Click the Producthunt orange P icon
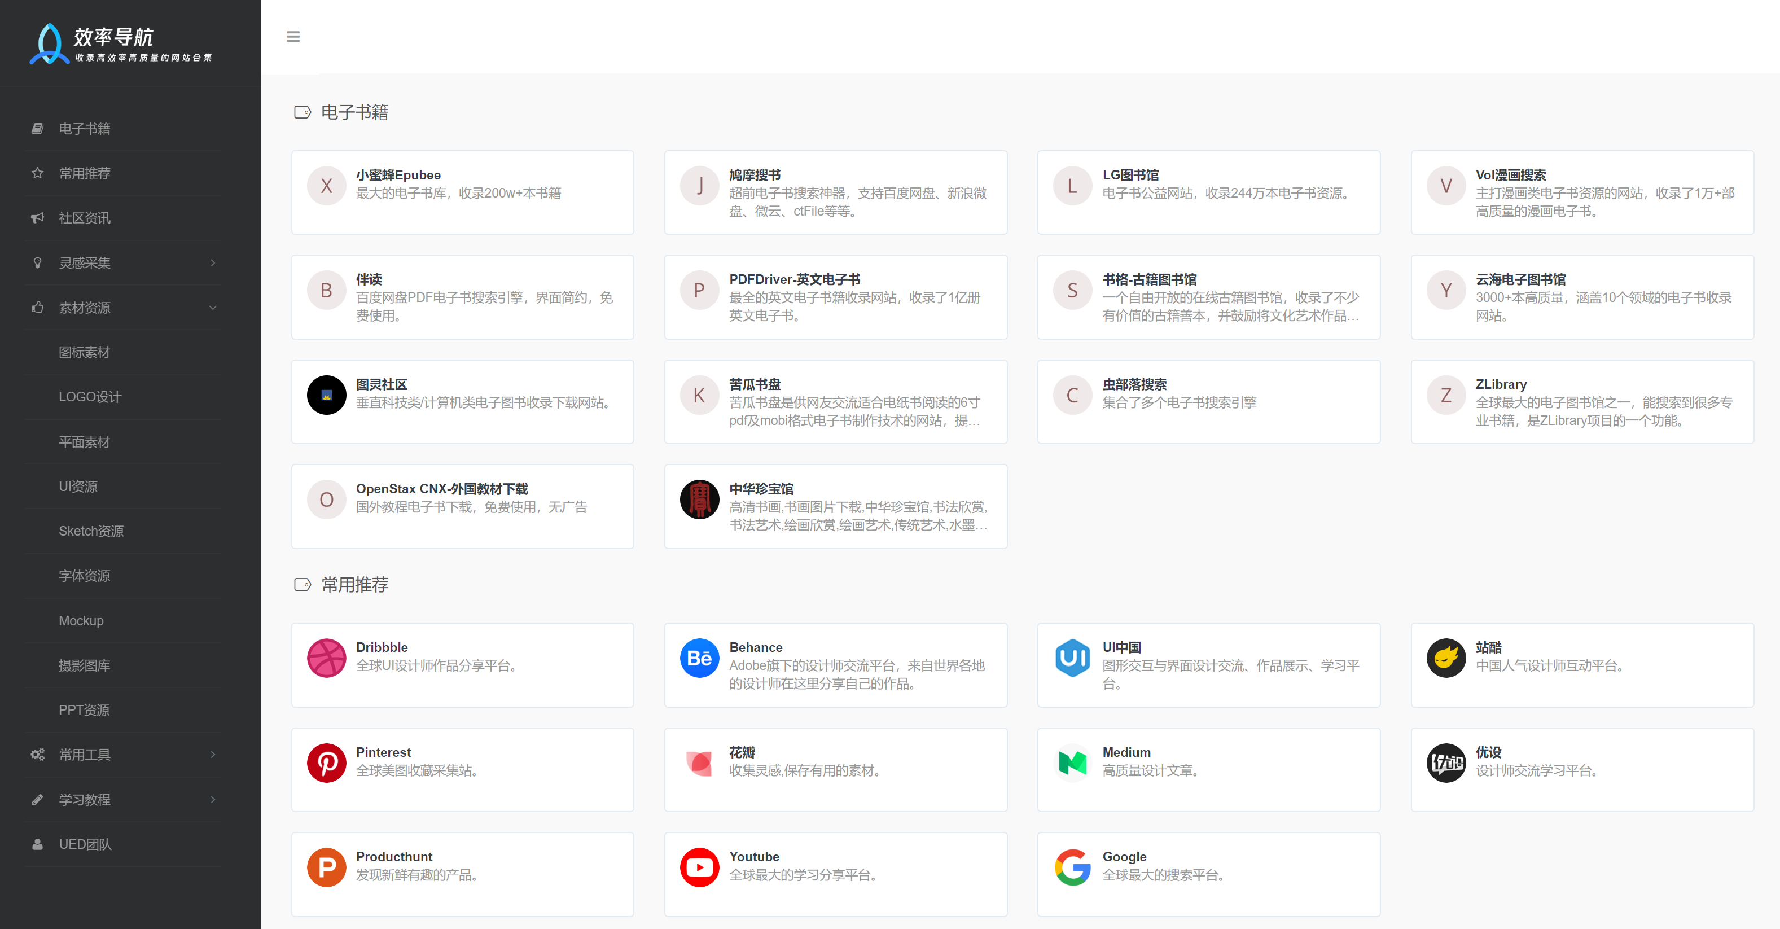The image size is (1780, 929). [326, 867]
